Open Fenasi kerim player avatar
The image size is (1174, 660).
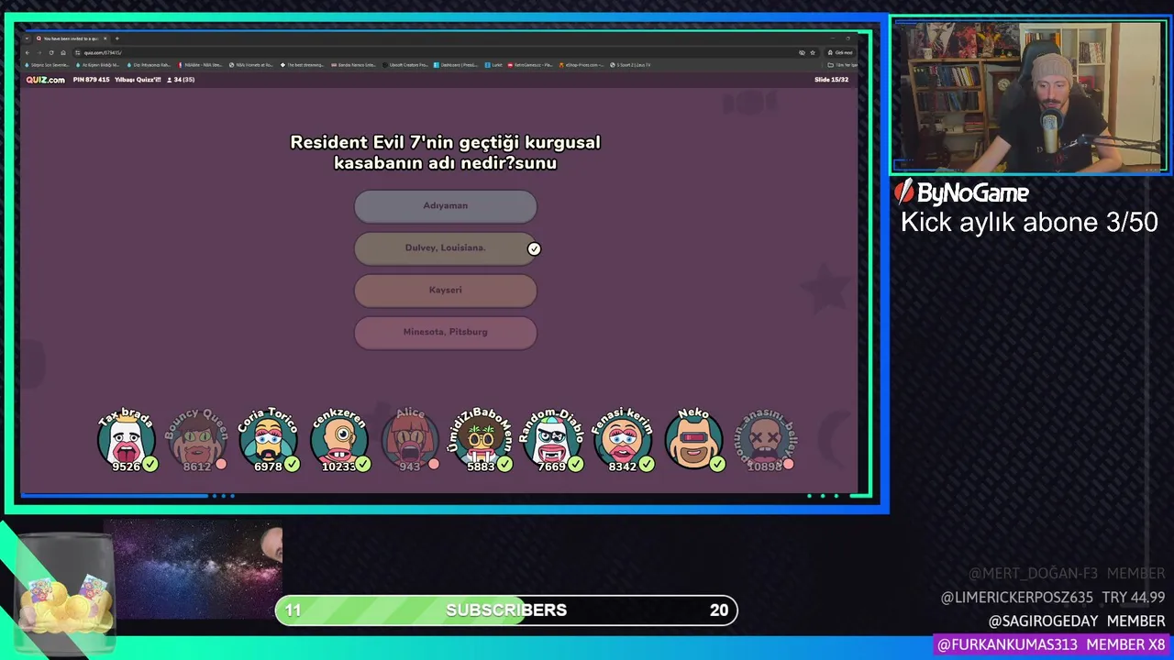coord(623,441)
